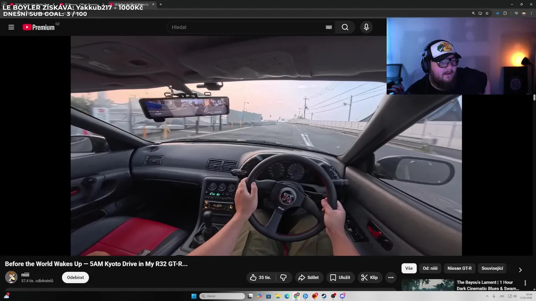This screenshot has height=301, width=536.
Task: Show next filter chips with right arrow
Action: 521,270
